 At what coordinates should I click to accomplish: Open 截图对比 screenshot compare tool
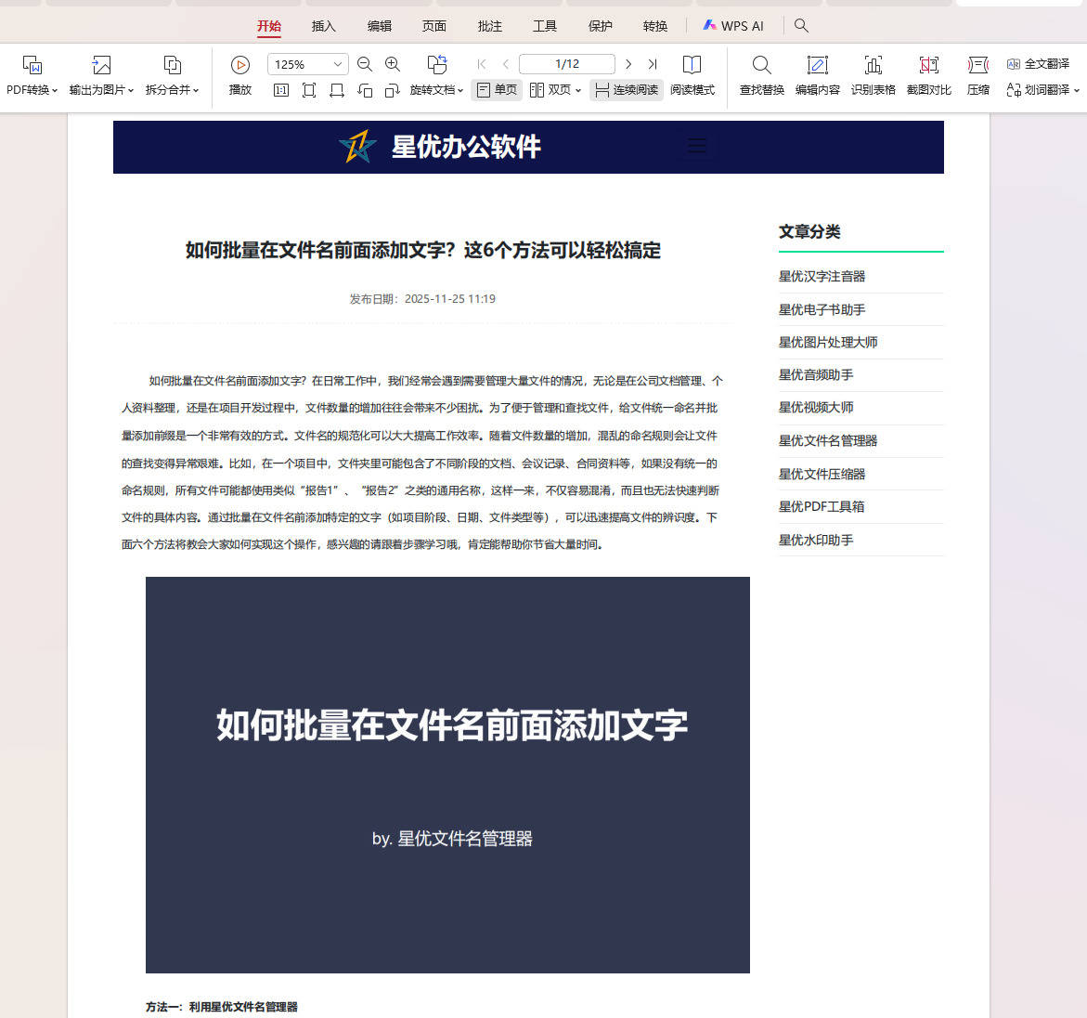point(929,75)
